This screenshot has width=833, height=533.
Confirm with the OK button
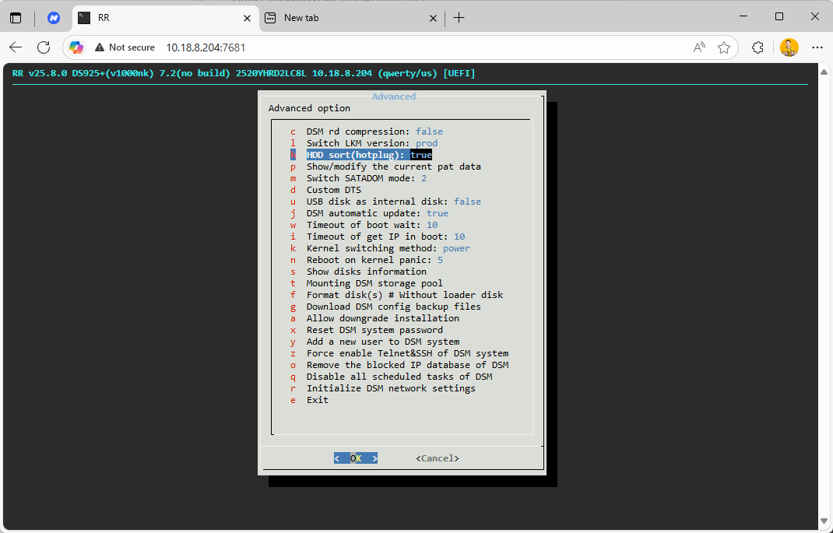[356, 458]
